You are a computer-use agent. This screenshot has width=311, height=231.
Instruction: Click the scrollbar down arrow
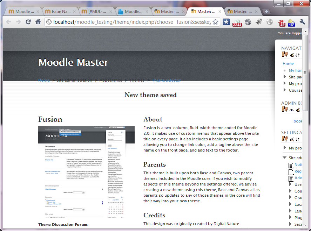[305, 225]
